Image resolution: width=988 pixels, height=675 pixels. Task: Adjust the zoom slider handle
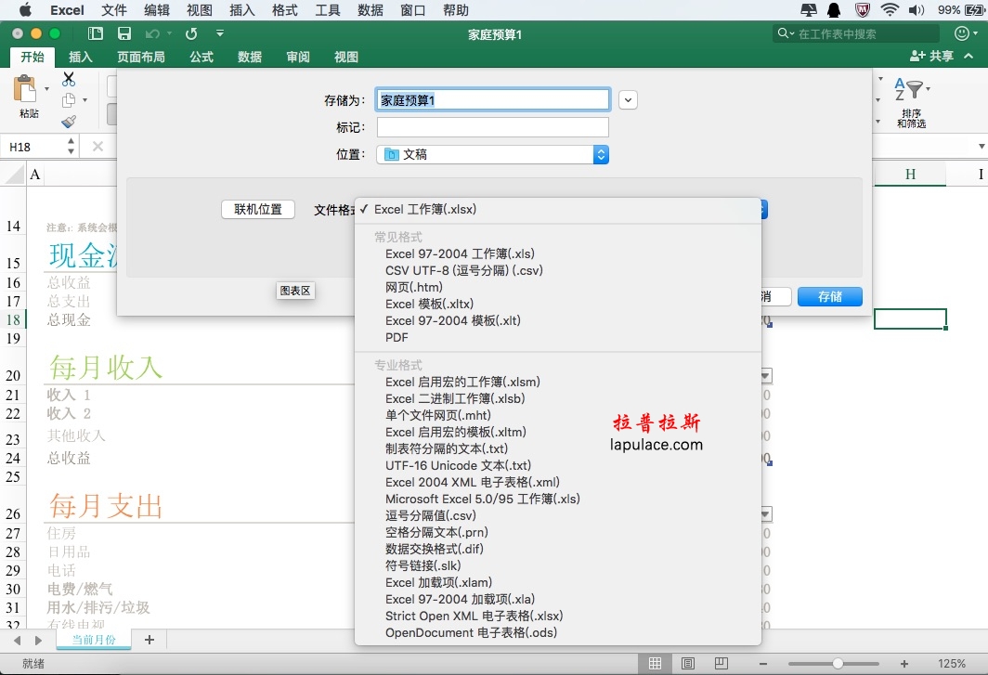click(838, 664)
